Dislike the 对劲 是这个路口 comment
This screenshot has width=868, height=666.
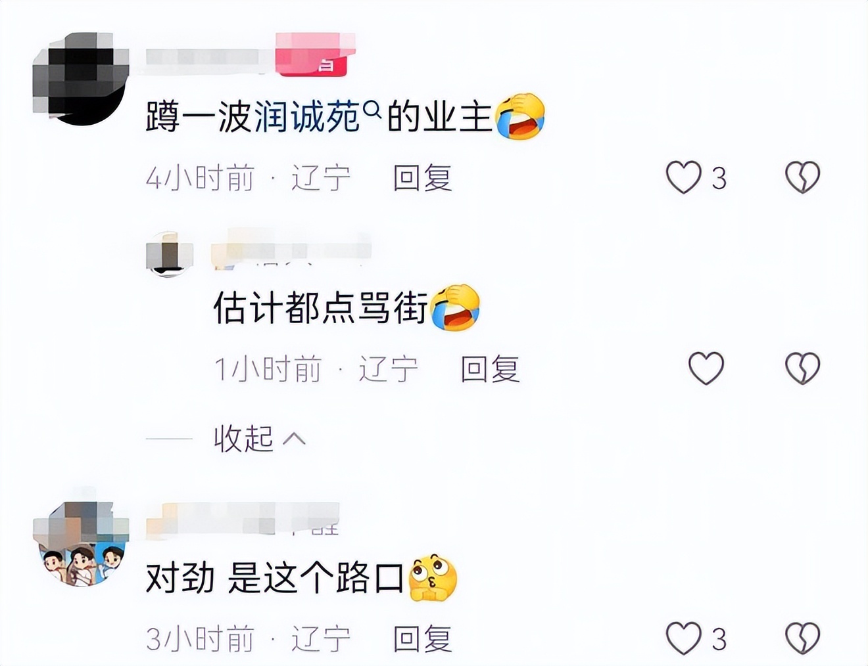[x=803, y=638]
